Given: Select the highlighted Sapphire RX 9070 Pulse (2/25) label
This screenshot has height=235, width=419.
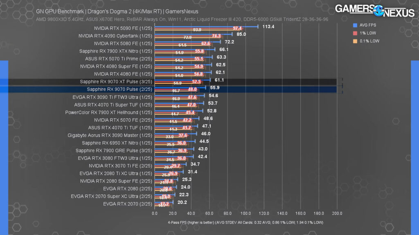Looking at the screenshot, I should tap(119, 89).
